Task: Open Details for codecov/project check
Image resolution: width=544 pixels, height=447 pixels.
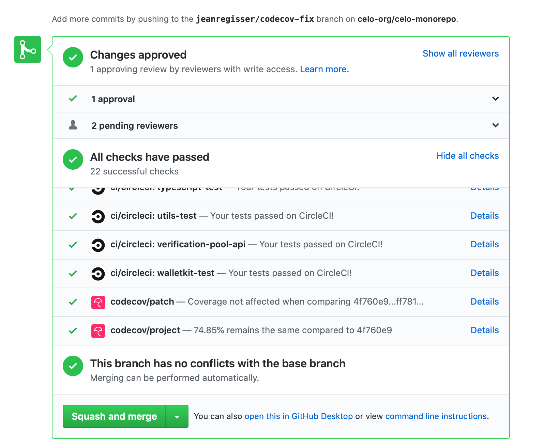Action: (x=484, y=330)
